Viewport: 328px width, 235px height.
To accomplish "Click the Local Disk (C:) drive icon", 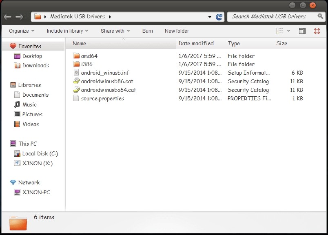I will point(17,153).
